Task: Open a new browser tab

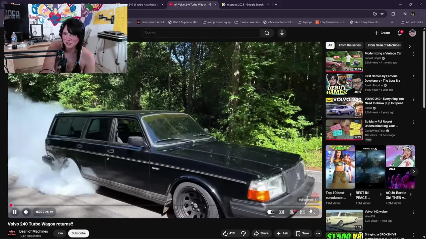Action: [x=276, y=5]
